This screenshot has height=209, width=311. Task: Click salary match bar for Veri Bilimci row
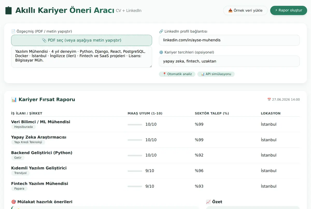point(135,124)
